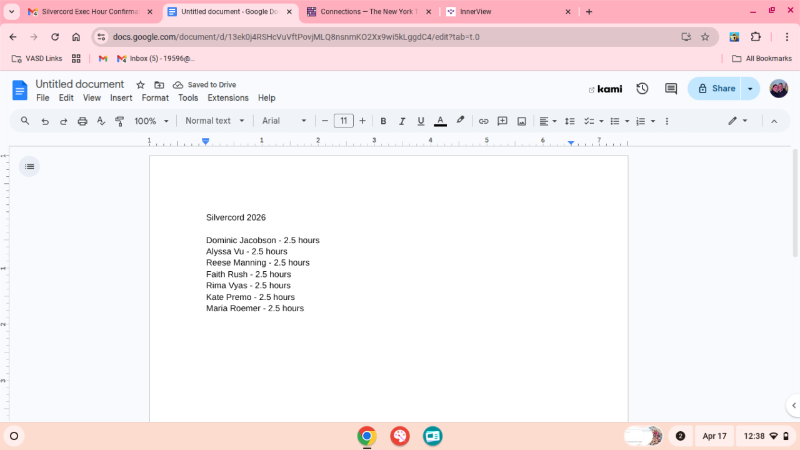The image size is (800, 450).
Task: Collapse the menus with the up chevron
Action: 774,121
